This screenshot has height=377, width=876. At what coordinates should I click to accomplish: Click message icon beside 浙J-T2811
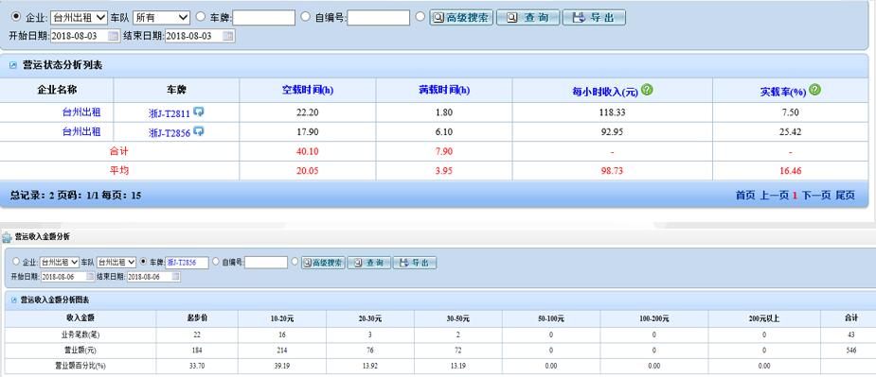[198, 112]
